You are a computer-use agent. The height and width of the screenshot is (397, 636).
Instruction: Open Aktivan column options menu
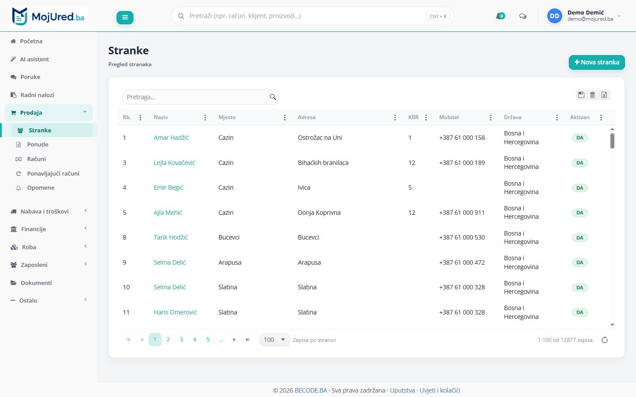pyautogui.click(x=601, y=117)
